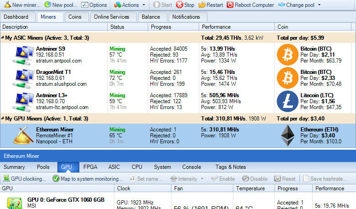Screen dimensions: 356x209
Task: Click the Nanopool - ETH pool text
Action: click(54, 141)
